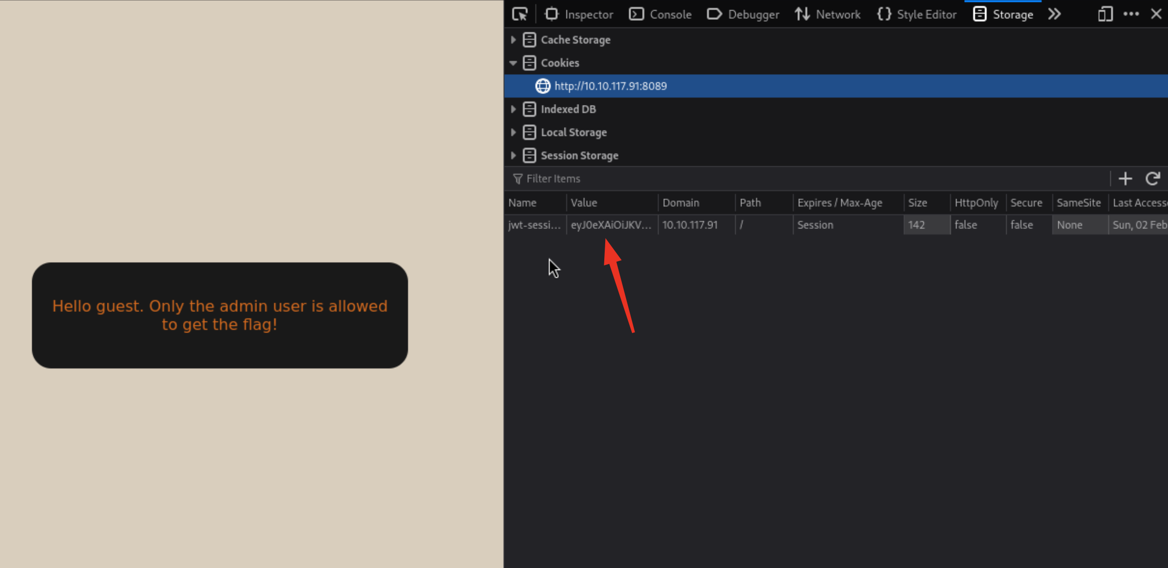The image size is (1168, 568).
Task: Expand the Cache Storage tree
Action: (513, 40)
